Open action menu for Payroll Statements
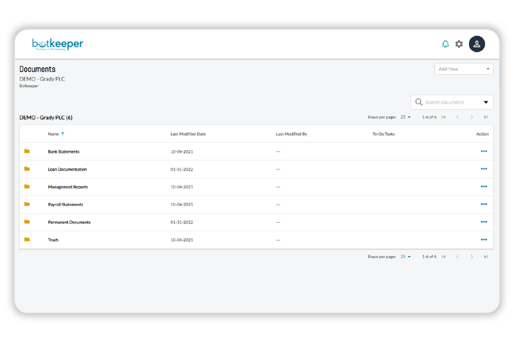The image size is (514, 342). tap(484, 204)
